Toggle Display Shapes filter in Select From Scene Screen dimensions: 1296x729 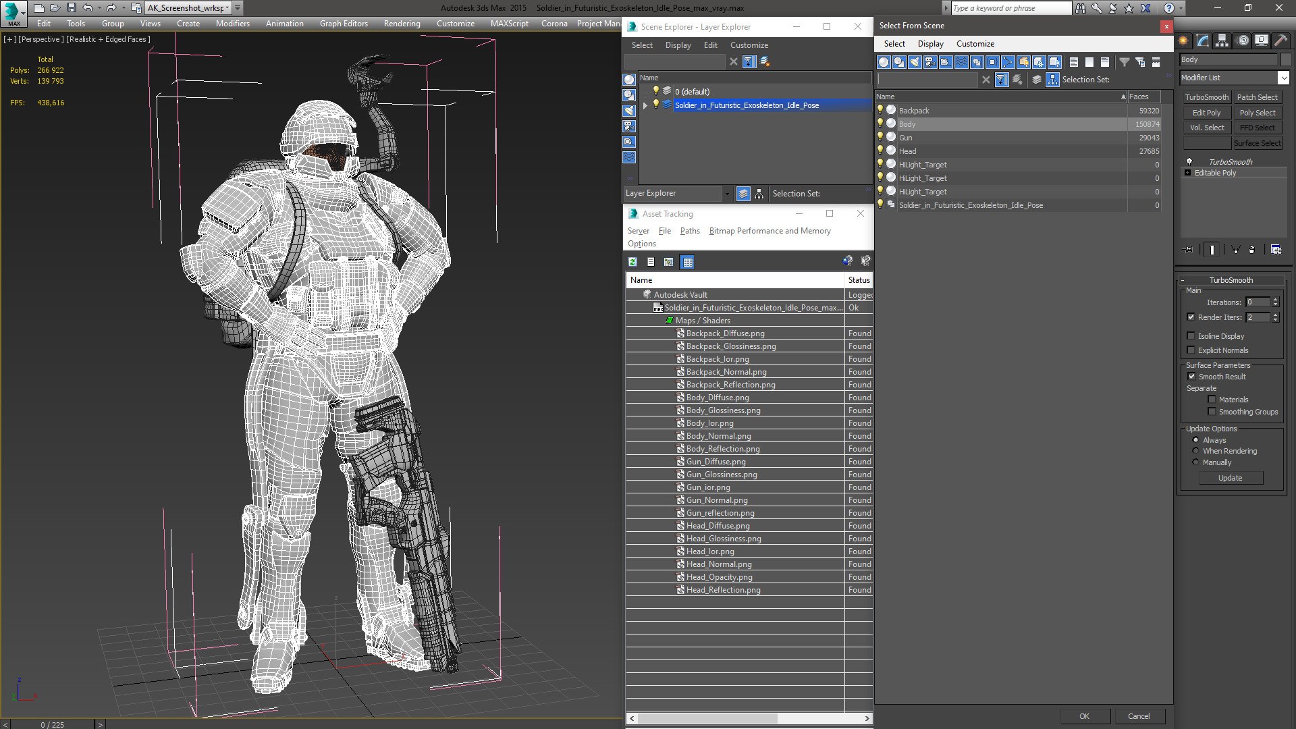[899, 62]
